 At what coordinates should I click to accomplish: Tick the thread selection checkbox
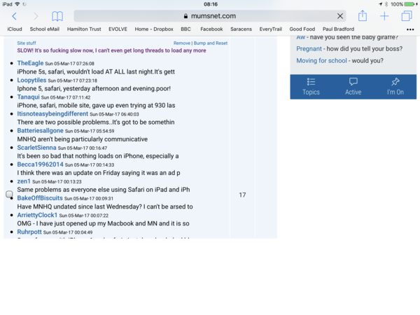9,194
